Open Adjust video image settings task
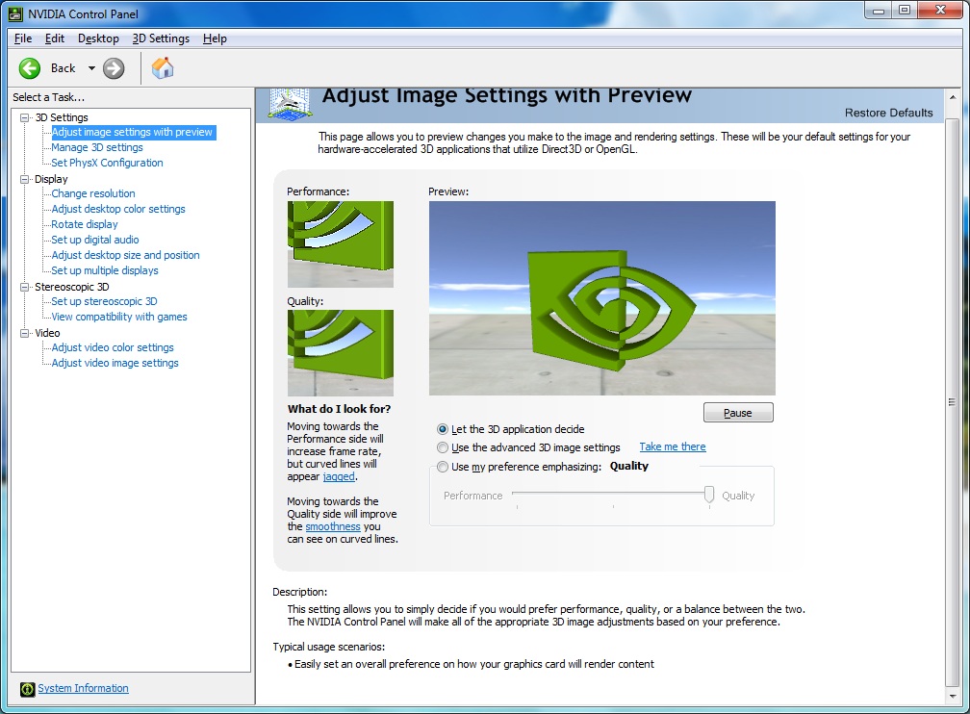This screenshot has width=970, height=714. tap(115, 363)
